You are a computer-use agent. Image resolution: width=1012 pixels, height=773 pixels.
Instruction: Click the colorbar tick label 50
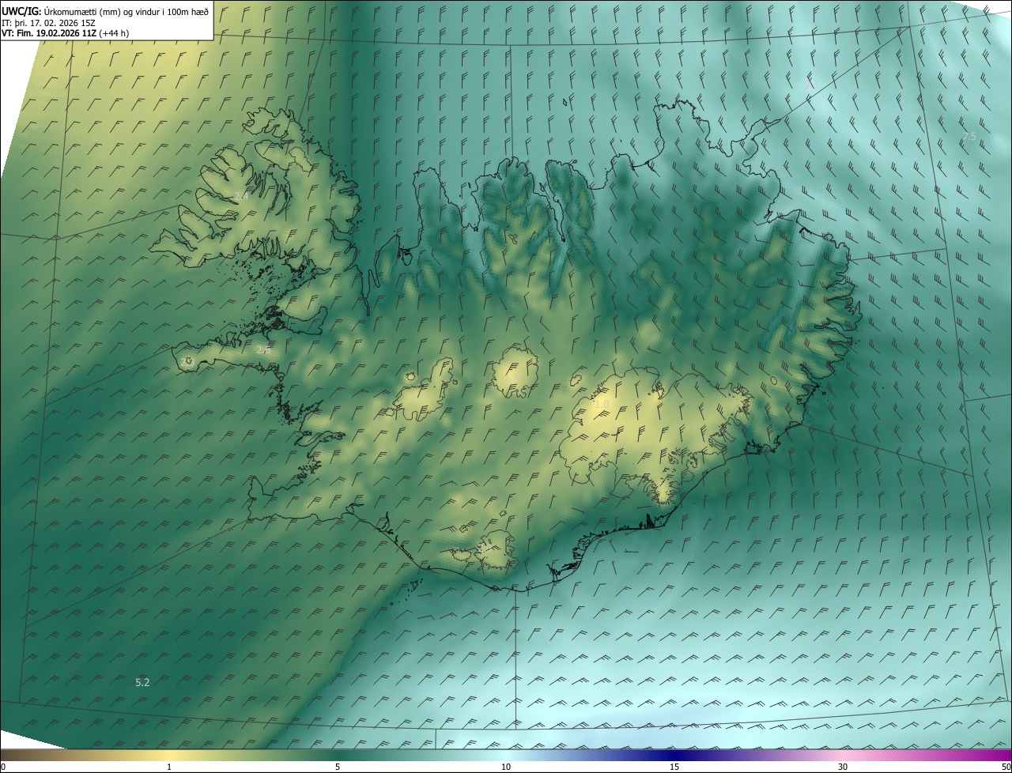pos(1006,767)
